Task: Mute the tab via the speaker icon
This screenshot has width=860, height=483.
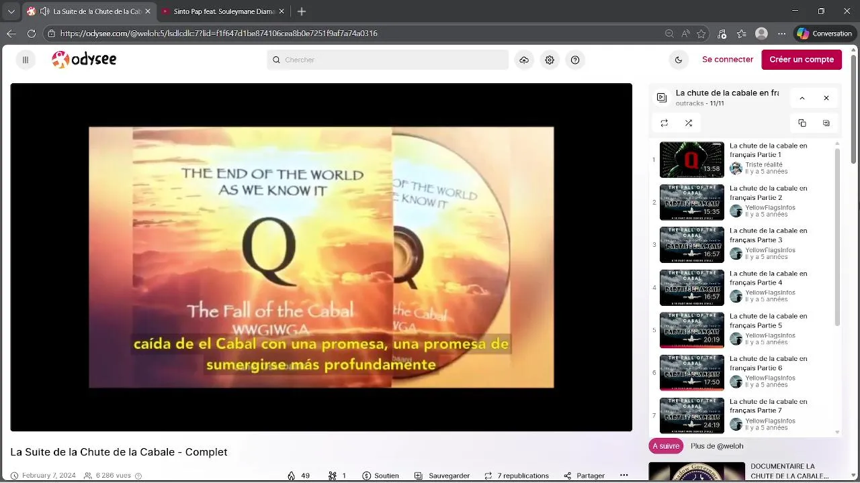Action: pos(44,11)
